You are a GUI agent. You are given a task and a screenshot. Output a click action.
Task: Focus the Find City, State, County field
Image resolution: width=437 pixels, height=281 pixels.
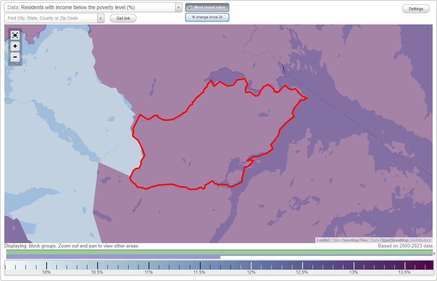(51, 18)
